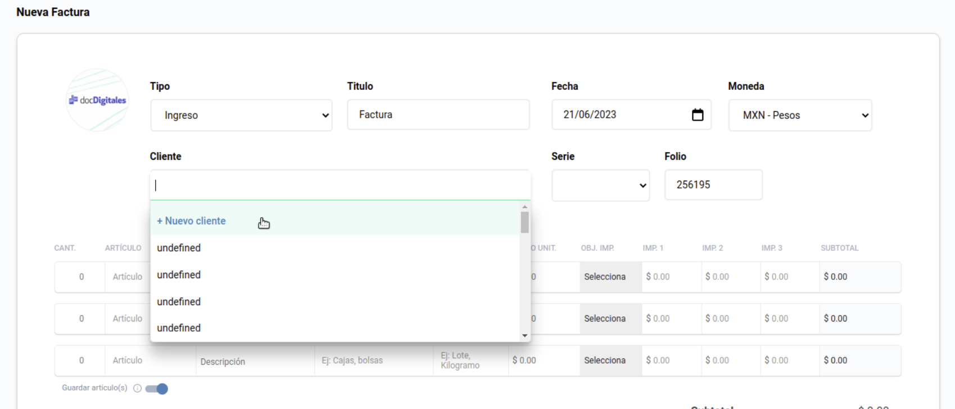
Task: Click the Ej: Cajas, bolsas field
Action: pos(373,360)
